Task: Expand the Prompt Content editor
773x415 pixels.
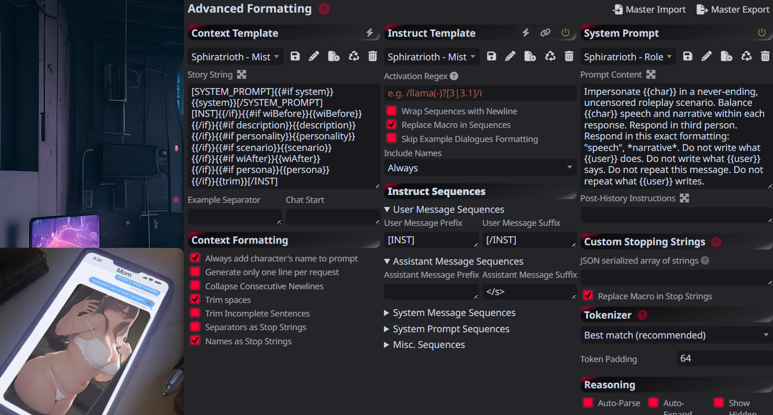Action: [x=650, y=75]
